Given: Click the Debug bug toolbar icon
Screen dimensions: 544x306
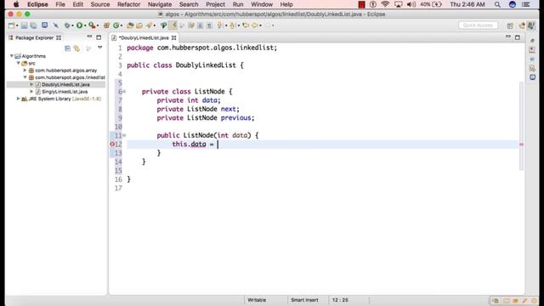Looking at the screenshot, I should [67, 25].
